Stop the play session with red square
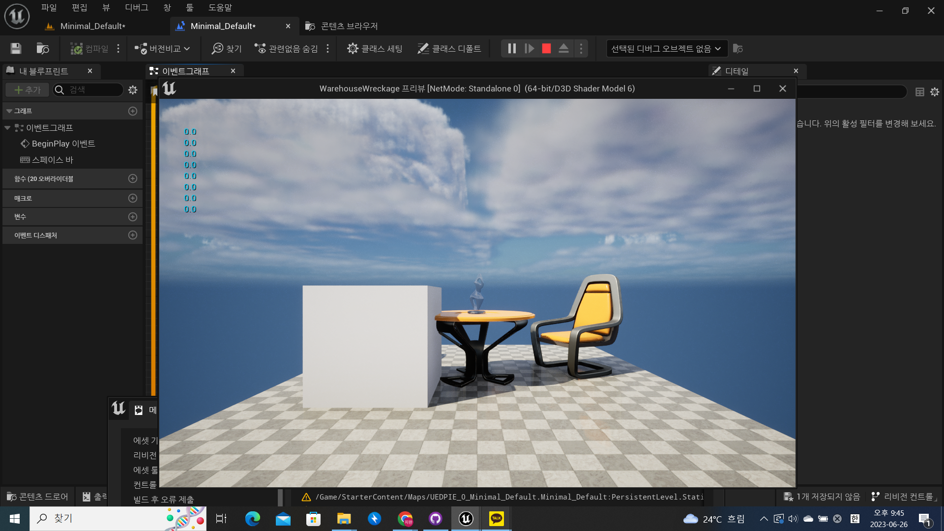 click(x=546, y=48)
